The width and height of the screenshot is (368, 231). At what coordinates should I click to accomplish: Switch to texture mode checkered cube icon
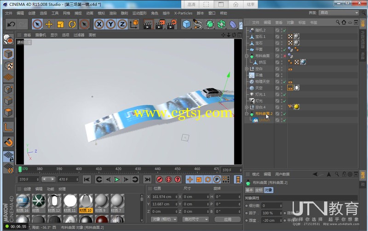coord(8,66)
